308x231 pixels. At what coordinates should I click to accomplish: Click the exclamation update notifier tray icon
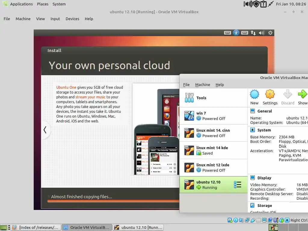pos(263,4)
